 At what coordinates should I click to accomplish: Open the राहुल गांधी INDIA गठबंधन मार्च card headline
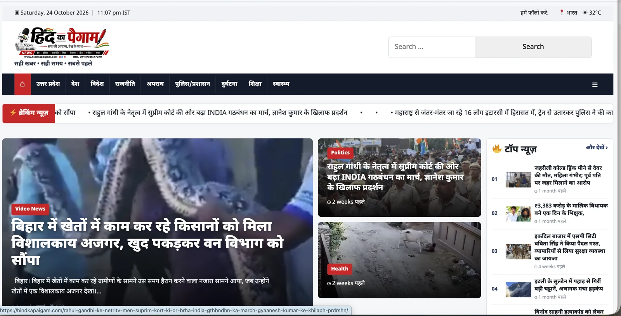[395, 177]
